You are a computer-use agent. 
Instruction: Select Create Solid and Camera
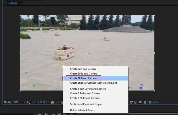point(95,73)
